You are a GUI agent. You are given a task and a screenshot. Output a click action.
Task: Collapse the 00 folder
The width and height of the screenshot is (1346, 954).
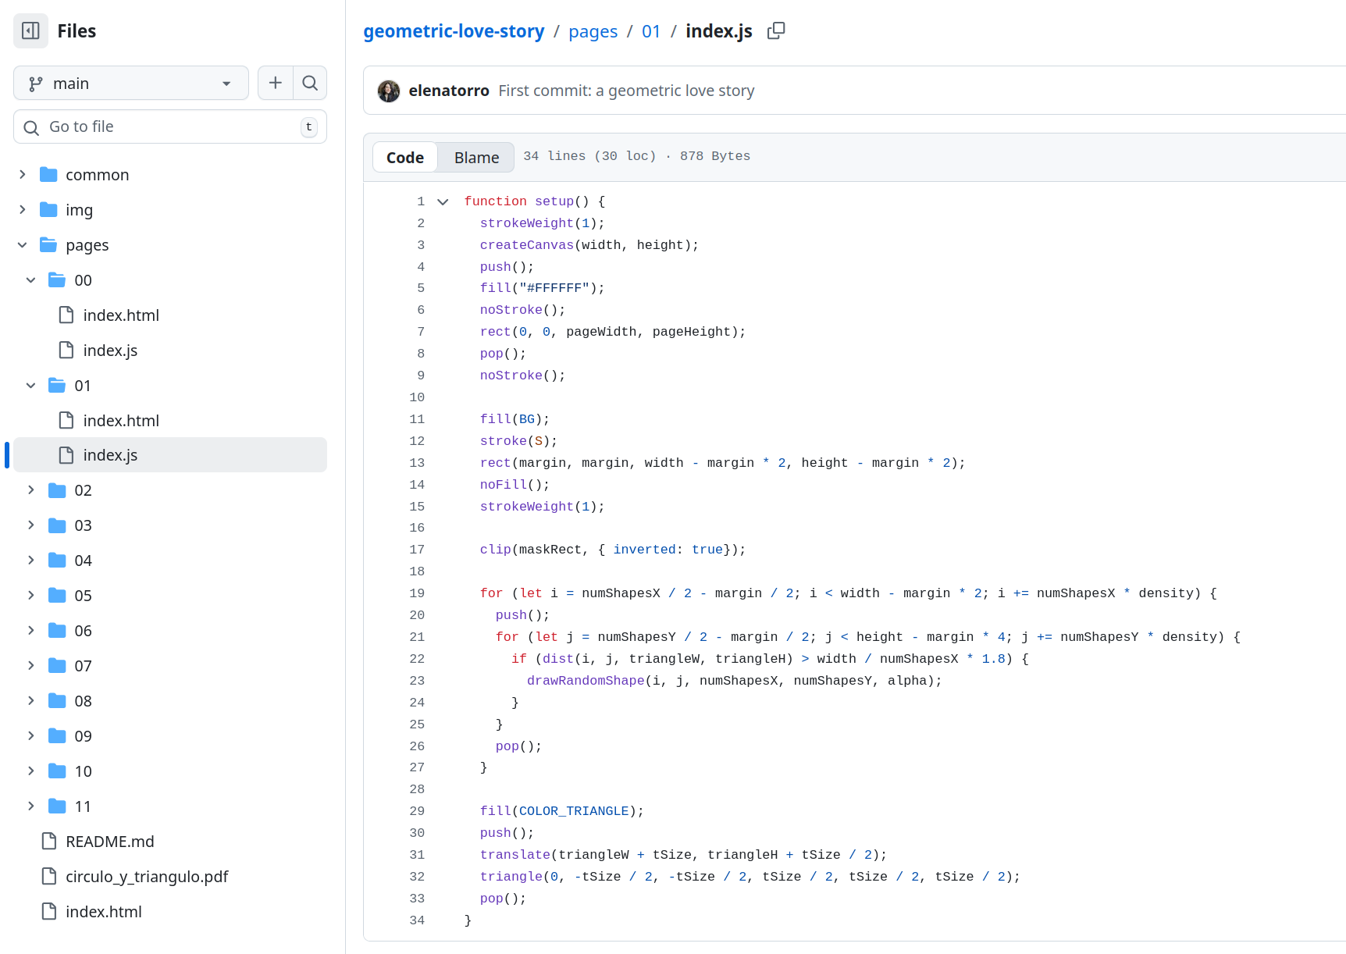[x=31, y=280]
